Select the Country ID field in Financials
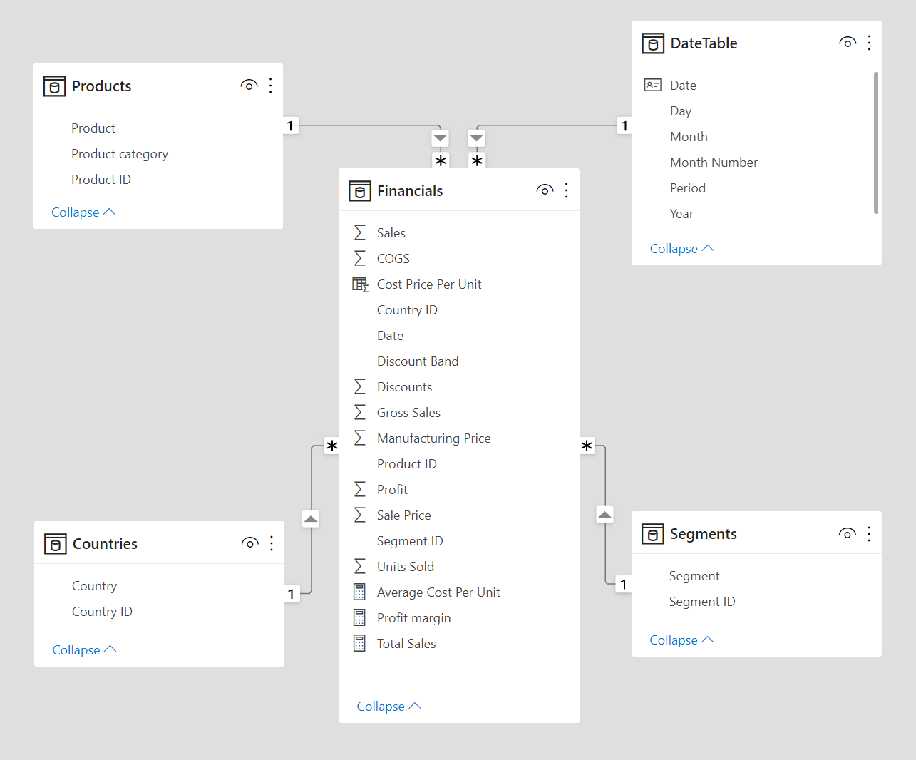 pos(407,309)
